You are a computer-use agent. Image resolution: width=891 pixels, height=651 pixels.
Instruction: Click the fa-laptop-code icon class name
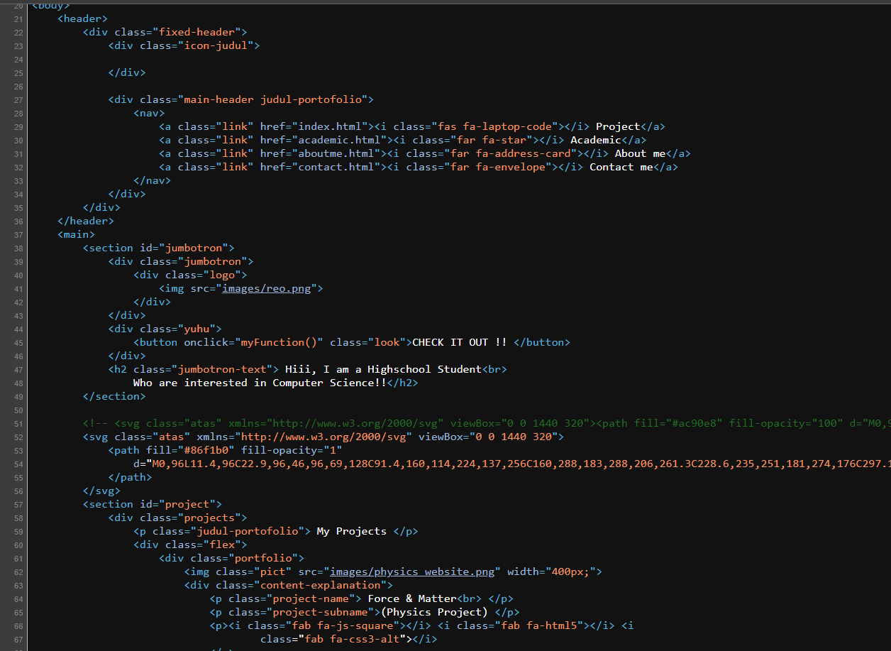[509, 126]
